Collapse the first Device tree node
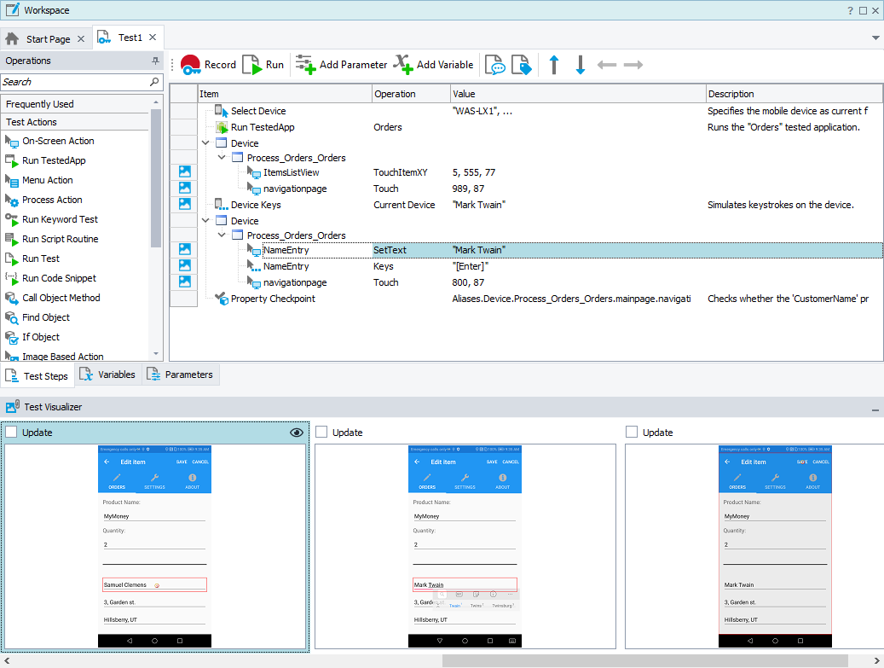Screen dimensions: 884x668 [x=205, y=143]
